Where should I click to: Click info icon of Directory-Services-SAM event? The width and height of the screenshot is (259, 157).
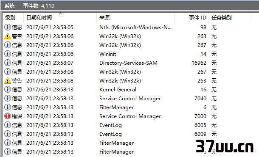point(8,63)
